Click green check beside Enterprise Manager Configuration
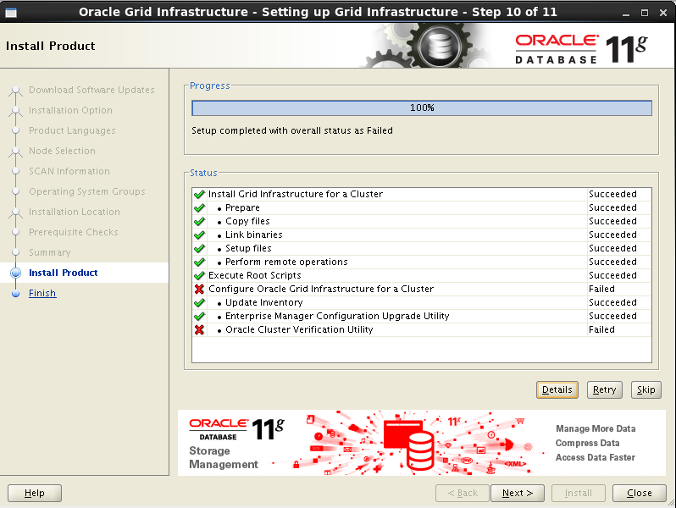The image size is (676, 508). coord(199,317)
